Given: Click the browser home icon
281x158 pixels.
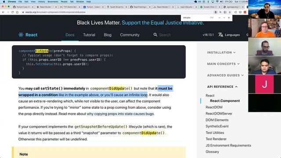Looking at the screenshot, I should point(17,12).
